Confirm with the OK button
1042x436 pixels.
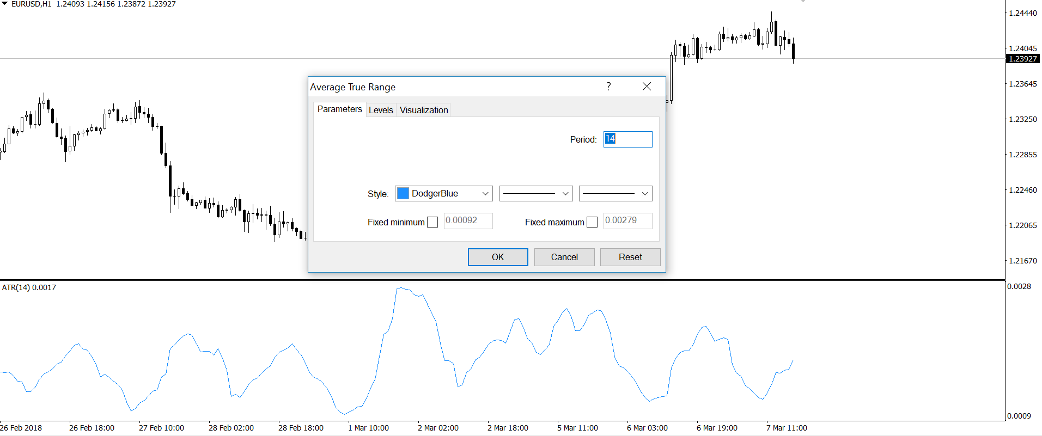(x=498, y=257)
